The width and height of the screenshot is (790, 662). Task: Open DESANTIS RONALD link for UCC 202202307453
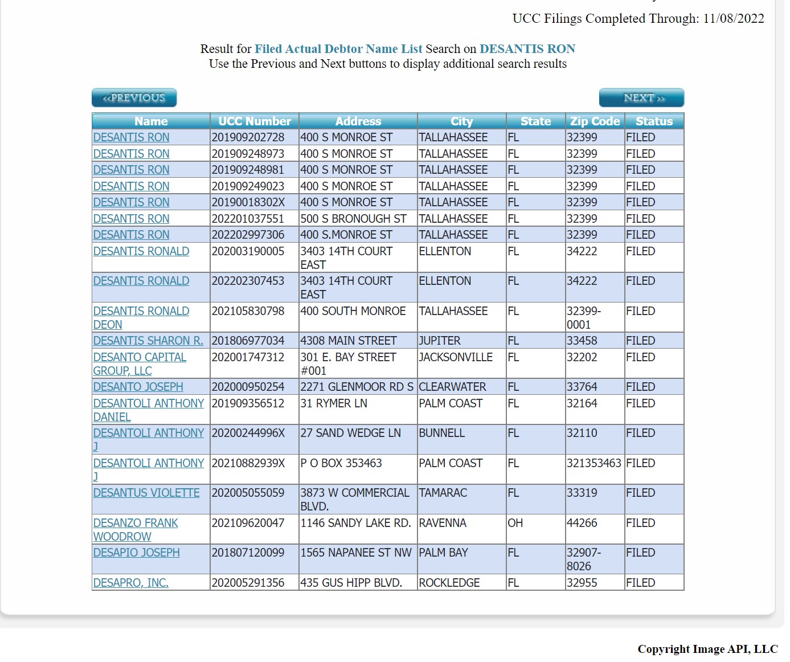(x=141, y=281)
